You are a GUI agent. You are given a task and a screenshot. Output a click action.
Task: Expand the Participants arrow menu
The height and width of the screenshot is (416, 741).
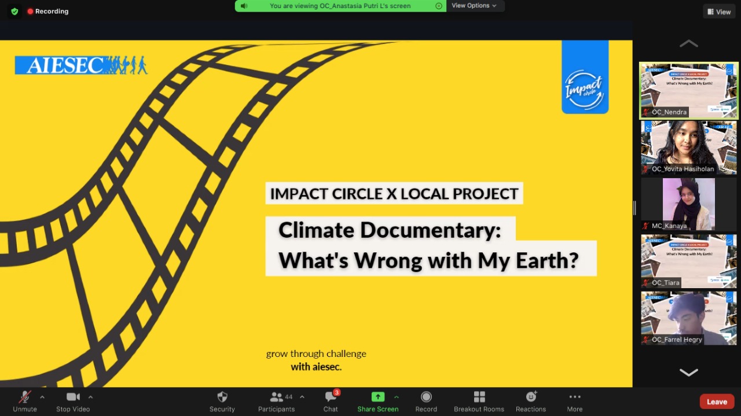(x=302, y=397)
